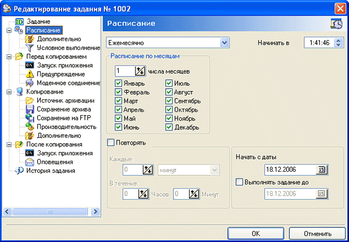The image size is (349, 242).
Task: Click the gears icon for Производительность
Action: [30, 127]
